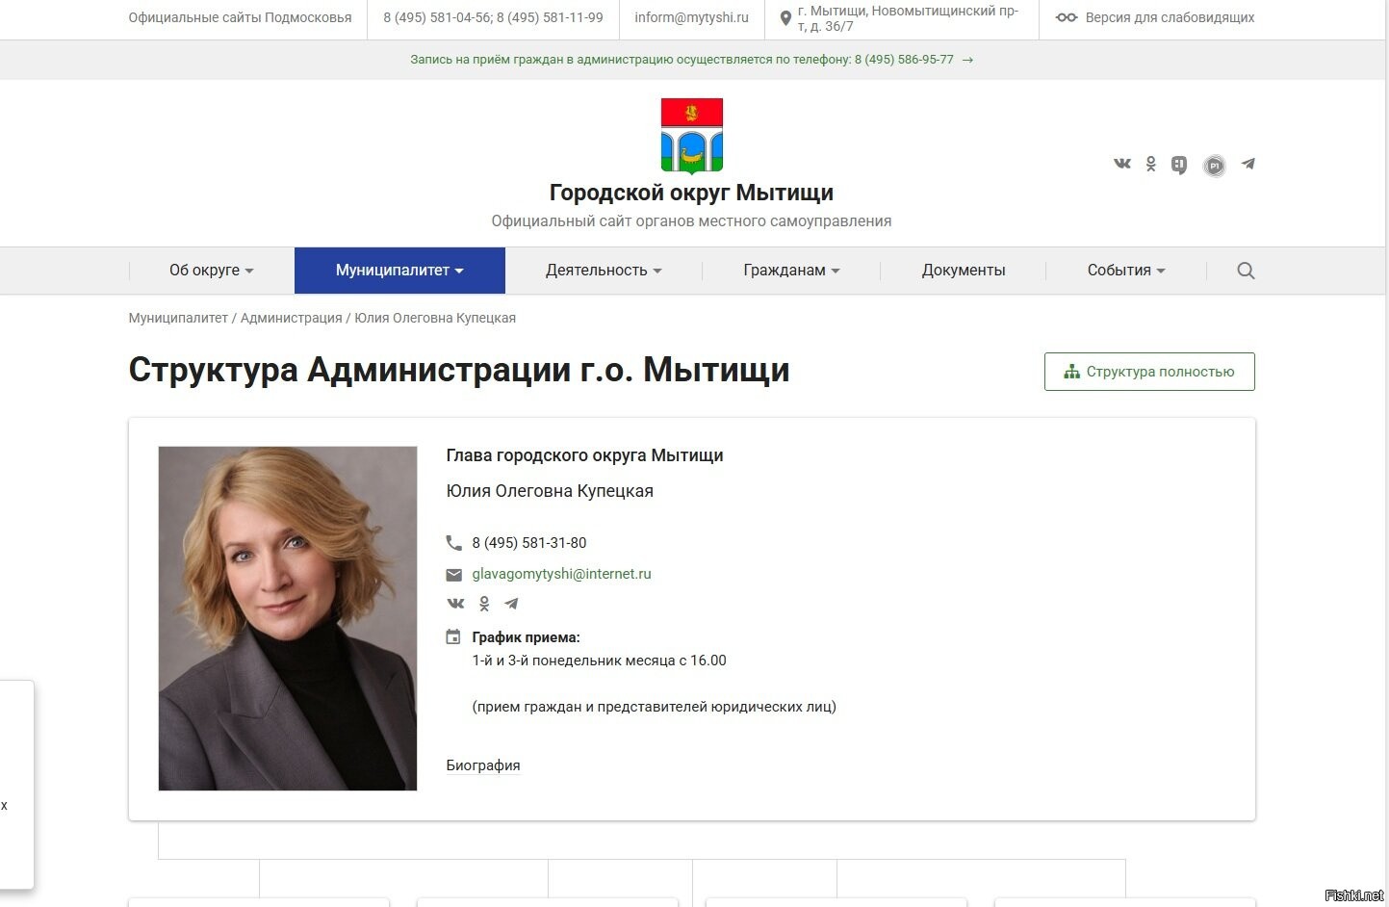This screenshot has height=907, width=1389.
Task: Click the calendar icon beside График приема
Action: 453,636
